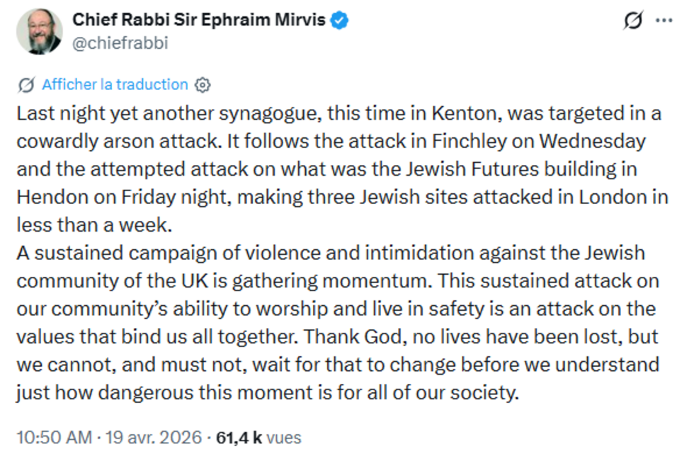Viewport: 694px width, 461px height.
Task: Open translation options from the settings cog
Action: [203, 84]
